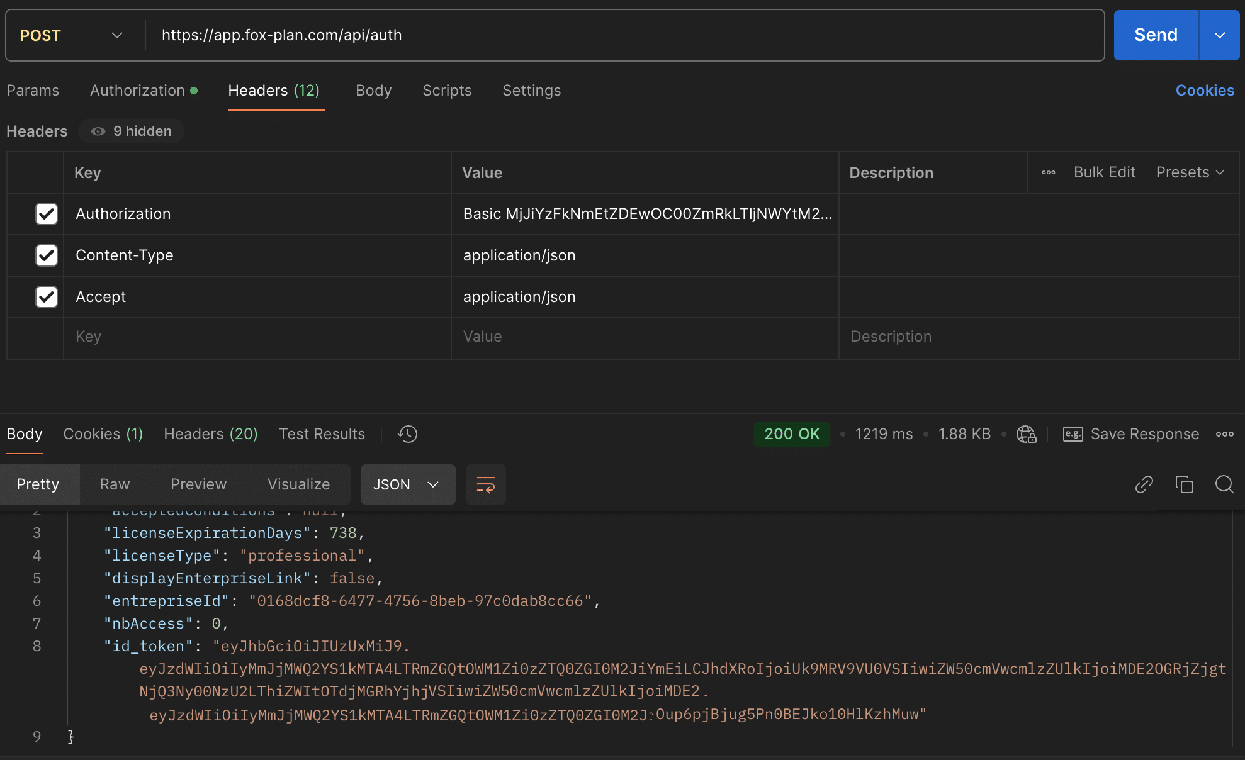Click the 200 OK status badge
This screenshot has width=1245, height=760.
[792, 434]
